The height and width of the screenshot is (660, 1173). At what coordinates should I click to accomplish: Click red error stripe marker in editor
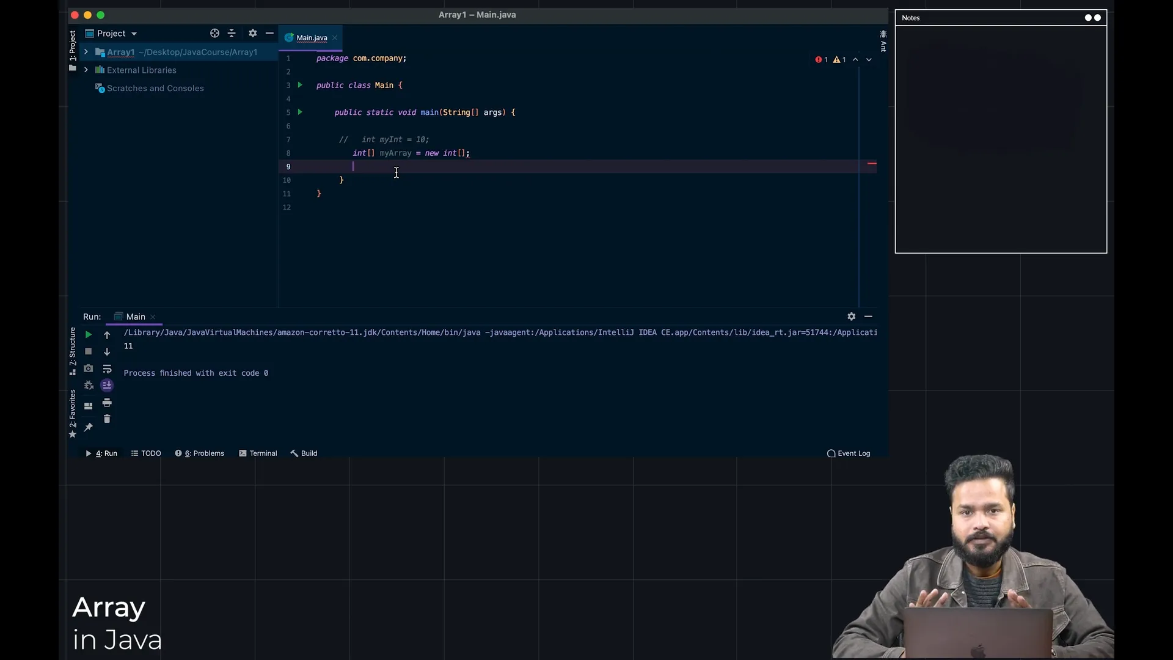coord(872,164)
